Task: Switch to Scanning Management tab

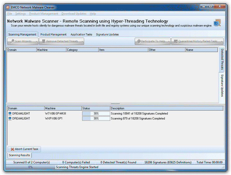Action: (22, 34)
